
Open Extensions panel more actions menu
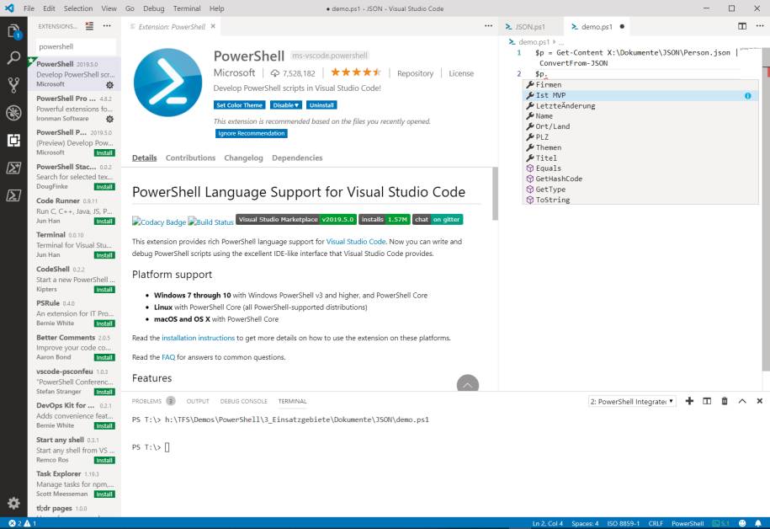(x=107, y=26)
